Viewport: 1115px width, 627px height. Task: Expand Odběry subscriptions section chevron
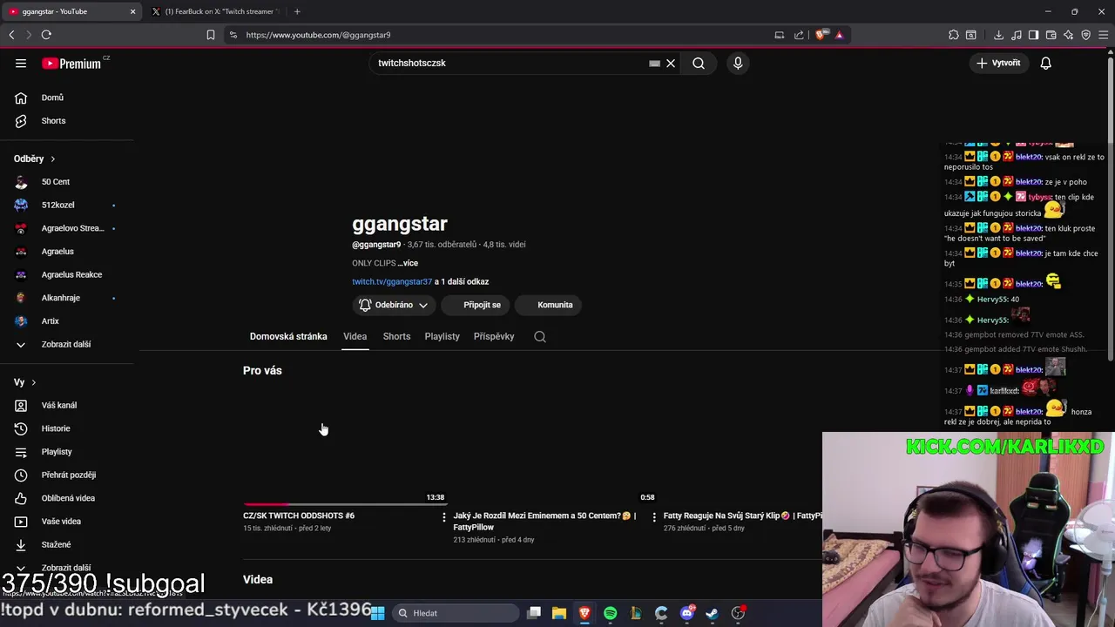pyautogui.click(x=52, y=158)
